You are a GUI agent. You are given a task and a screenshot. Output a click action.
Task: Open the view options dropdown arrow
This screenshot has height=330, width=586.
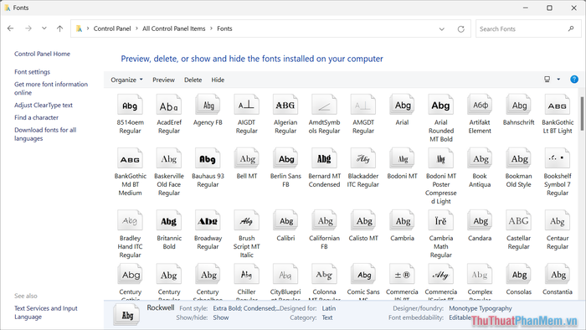pos(558,80)
